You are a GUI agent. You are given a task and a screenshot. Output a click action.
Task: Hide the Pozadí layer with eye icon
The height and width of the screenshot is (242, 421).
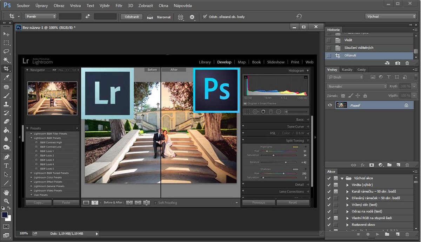330,105
